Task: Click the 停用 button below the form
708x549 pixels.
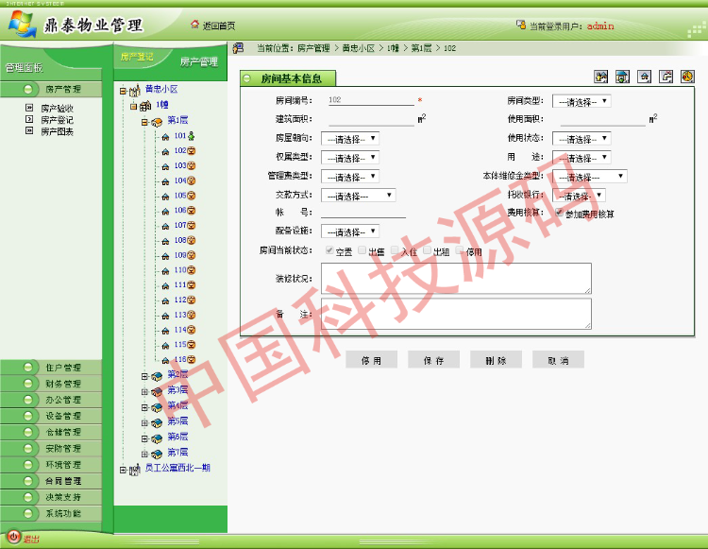Action: click(x=371, y=360)
